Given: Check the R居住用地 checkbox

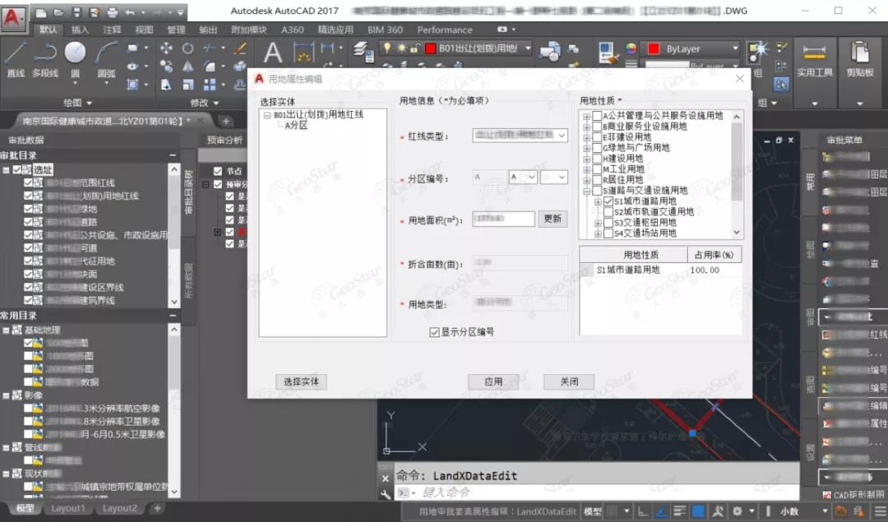Looking at the screenshot, I should (597, 180).
